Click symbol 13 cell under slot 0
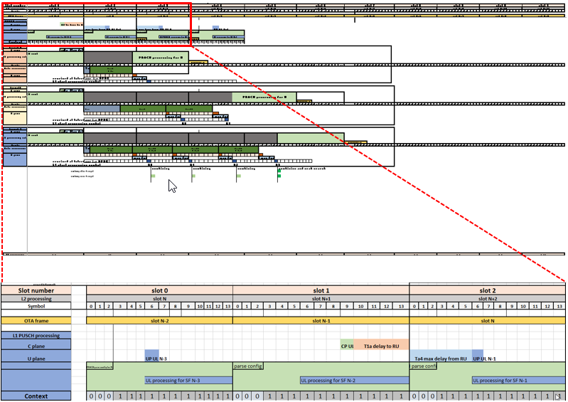Screen dimensions: 568x402 (x=227, y=306)
